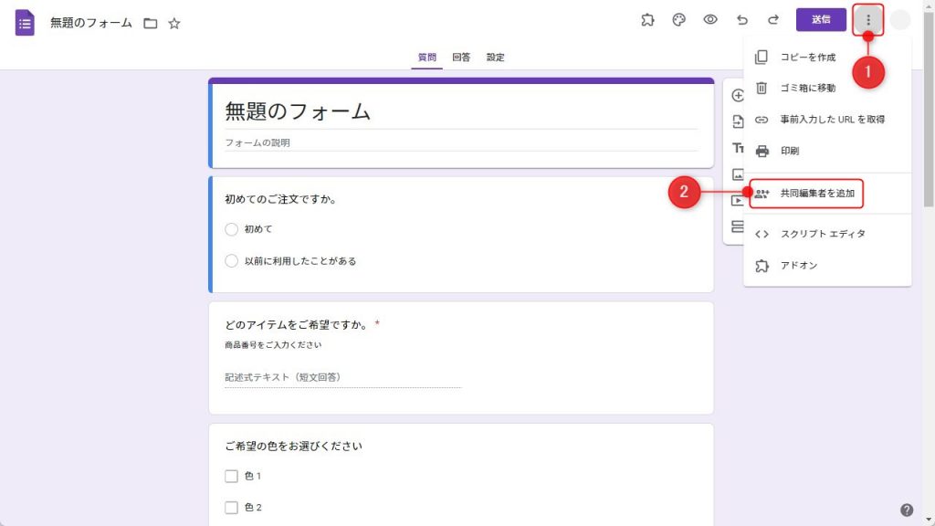Open スクリプト エディタ from the menu

[x=827, y=234]
